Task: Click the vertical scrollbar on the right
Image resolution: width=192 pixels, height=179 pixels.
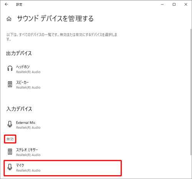Action: click(191, 92)
